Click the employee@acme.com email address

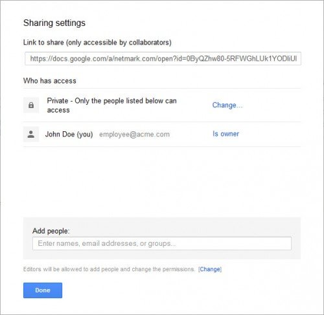pyautogui.click(x=134, y=135)
